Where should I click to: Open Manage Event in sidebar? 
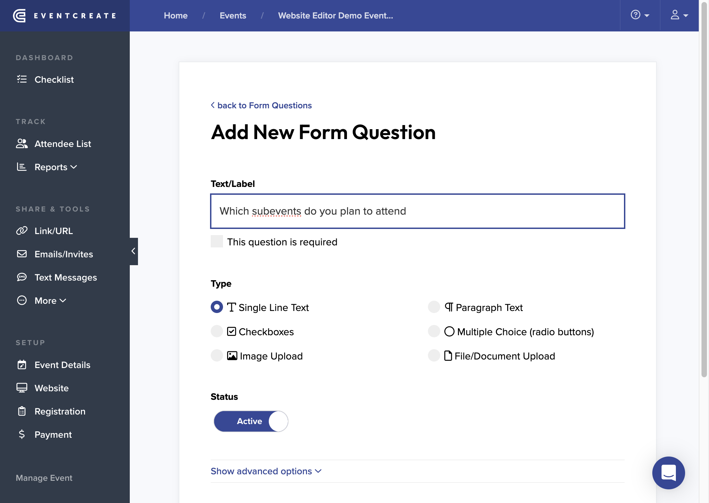(x=44, y=478)
